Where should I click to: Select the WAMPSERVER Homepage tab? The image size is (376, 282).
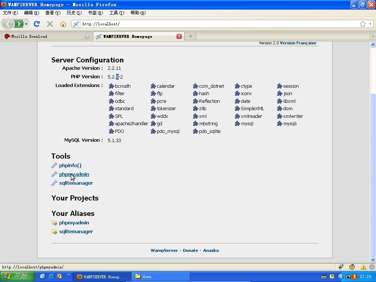click(x=138, y=36)
